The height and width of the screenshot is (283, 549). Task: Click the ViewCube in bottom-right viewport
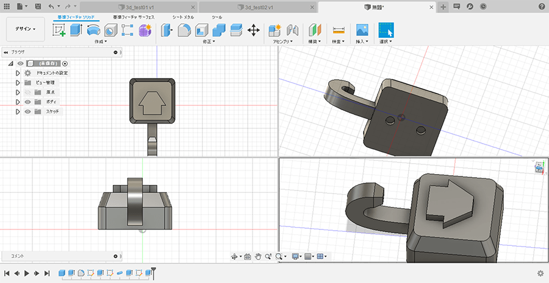539,168
